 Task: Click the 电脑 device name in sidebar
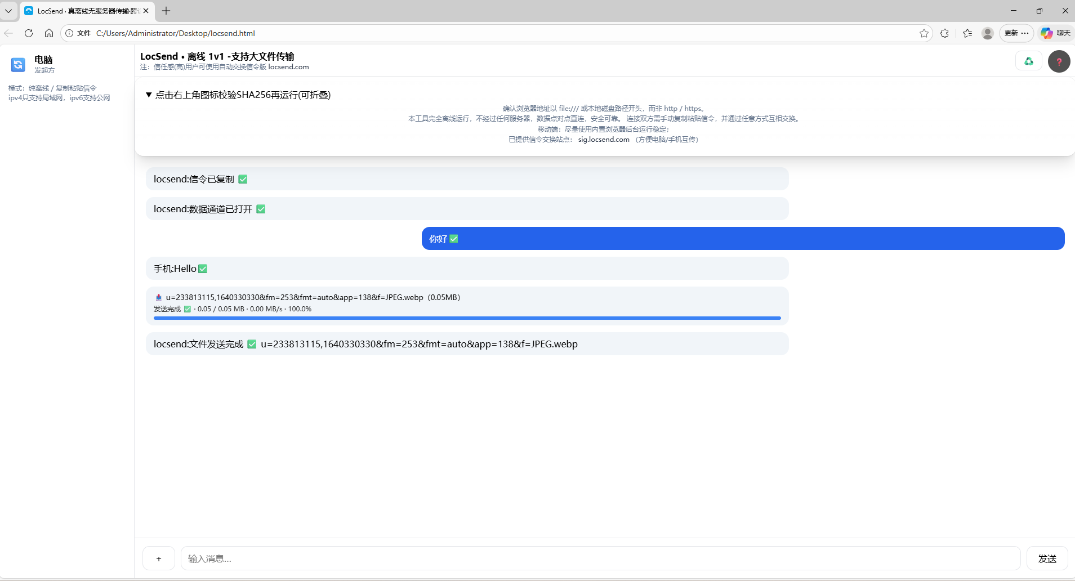point(43,60)
